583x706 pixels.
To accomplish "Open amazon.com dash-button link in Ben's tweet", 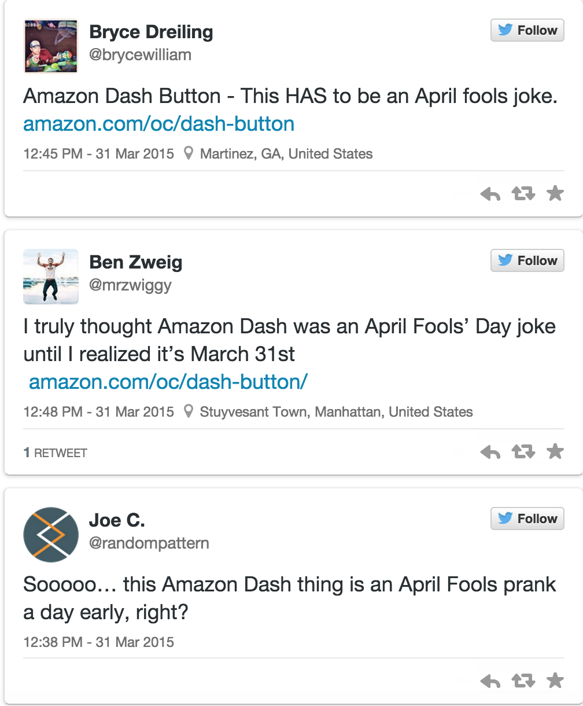I will [168, 382].
